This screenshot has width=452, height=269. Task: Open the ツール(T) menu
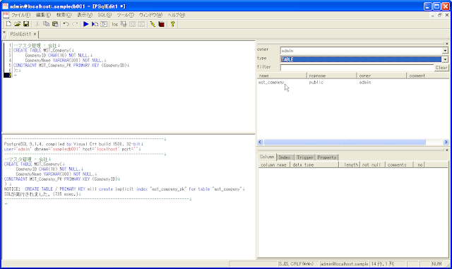pos(125,15)
